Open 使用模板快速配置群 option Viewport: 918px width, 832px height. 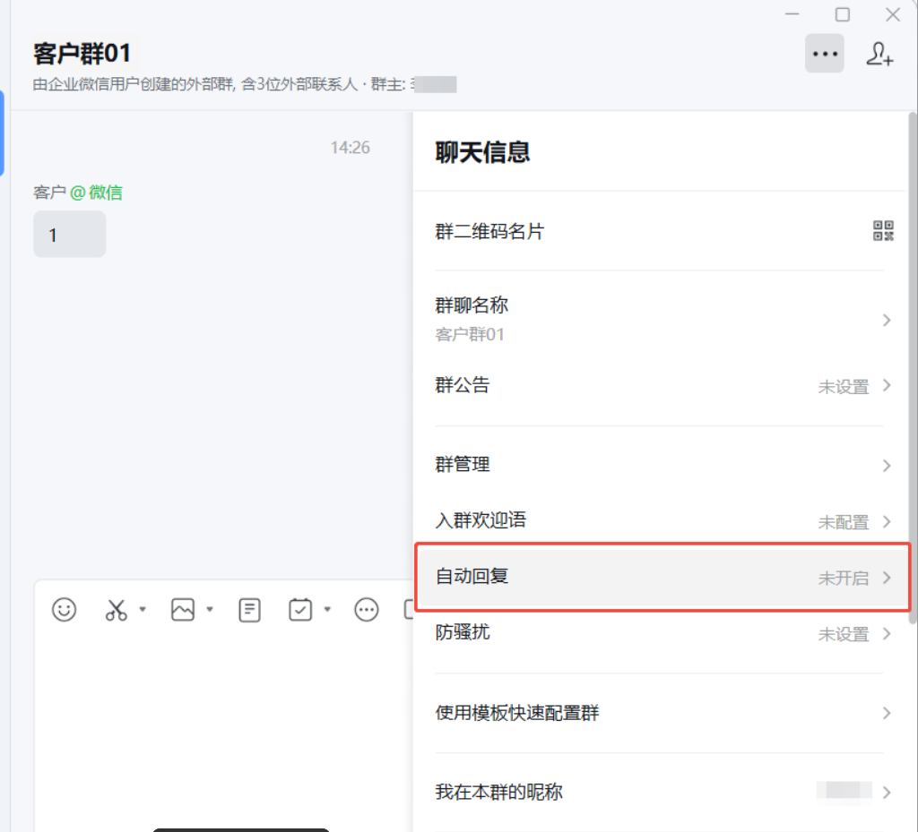coord(659,713)
